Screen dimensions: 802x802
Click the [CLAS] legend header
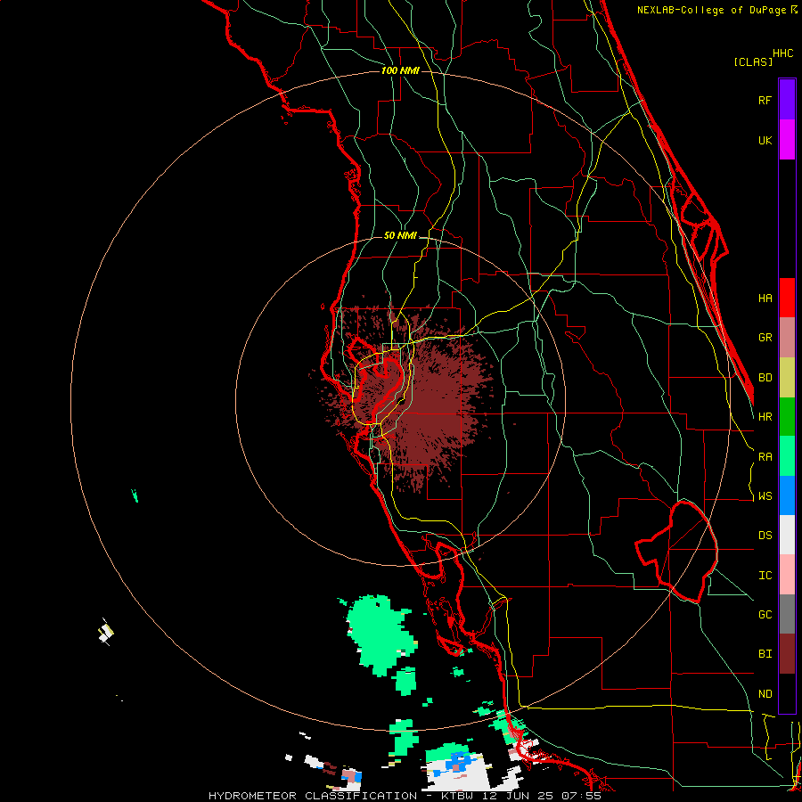[753, 61]
